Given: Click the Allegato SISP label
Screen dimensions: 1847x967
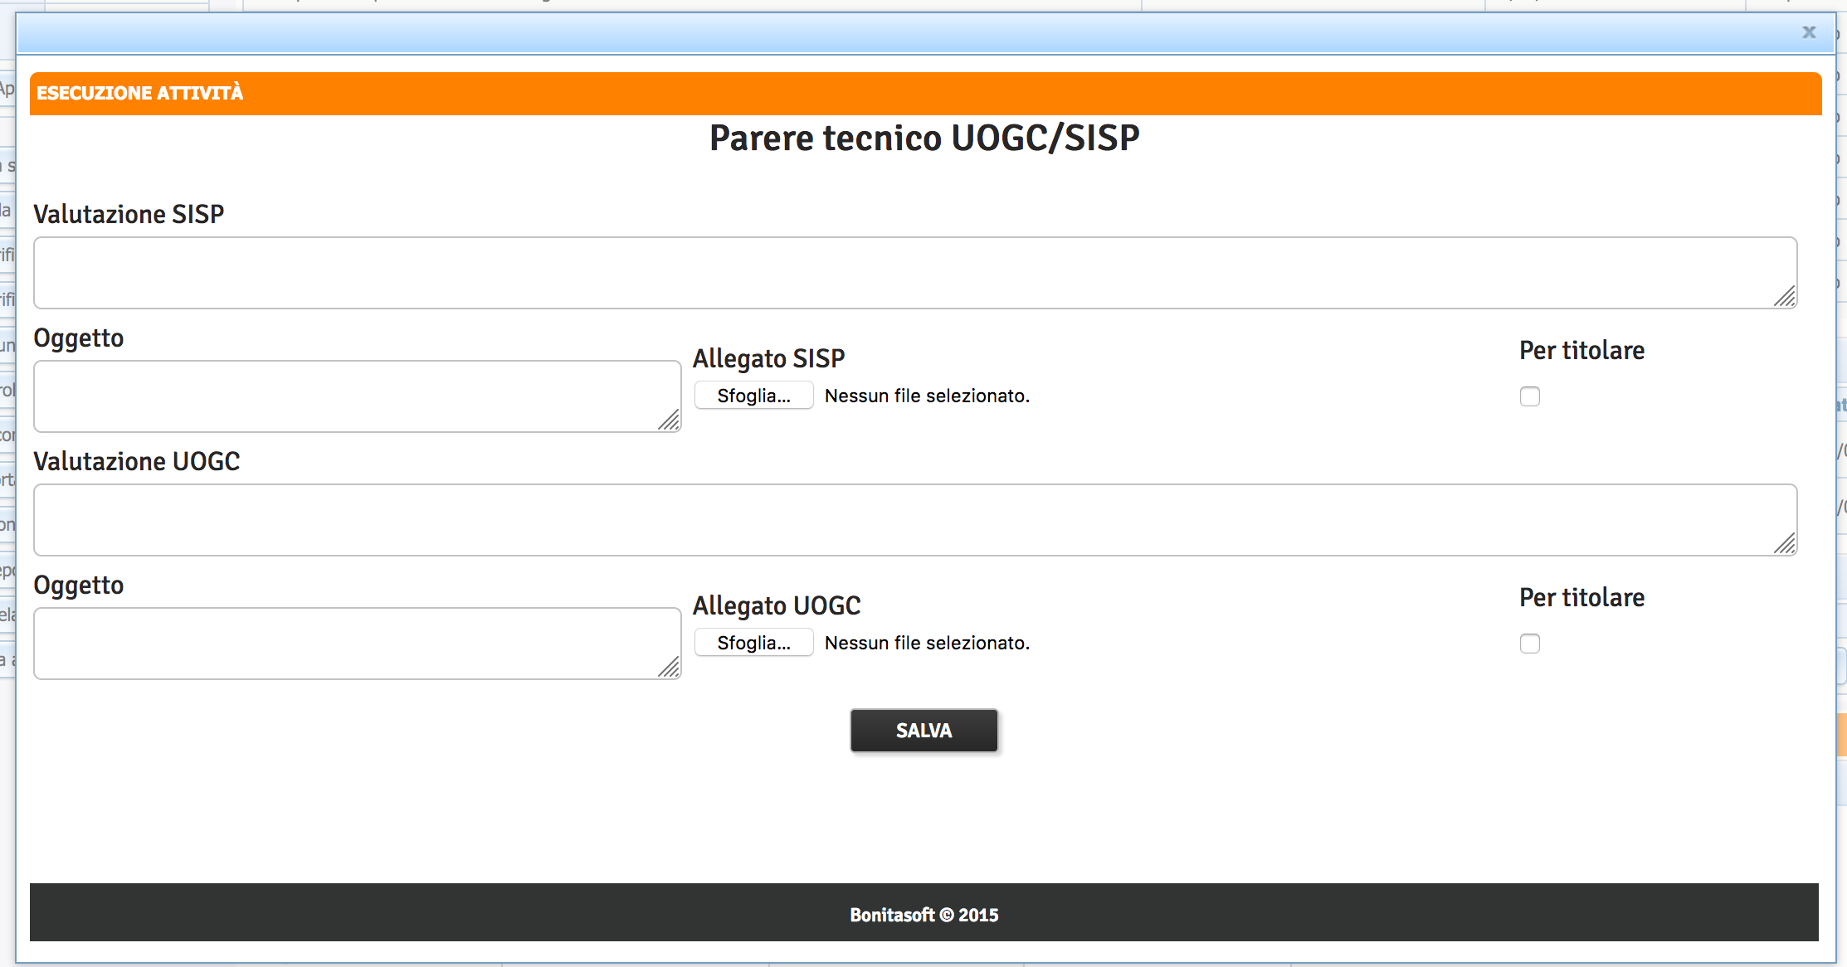Looking at the screenshot, I should point(768,358).
